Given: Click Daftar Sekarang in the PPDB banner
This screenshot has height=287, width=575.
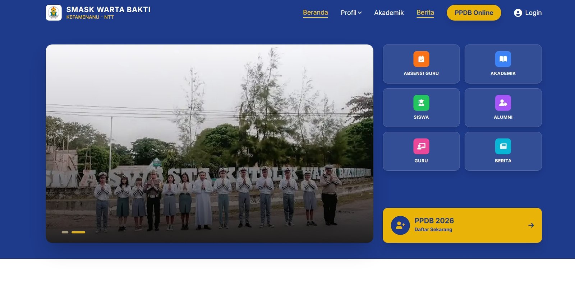Looking at the screenshot, I should tap(433, 230).
